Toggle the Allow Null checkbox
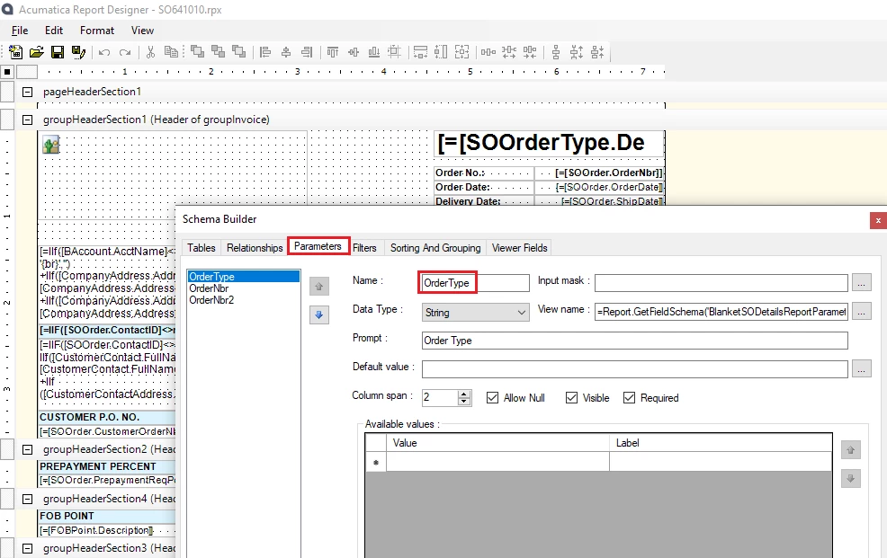 point(493,397)
